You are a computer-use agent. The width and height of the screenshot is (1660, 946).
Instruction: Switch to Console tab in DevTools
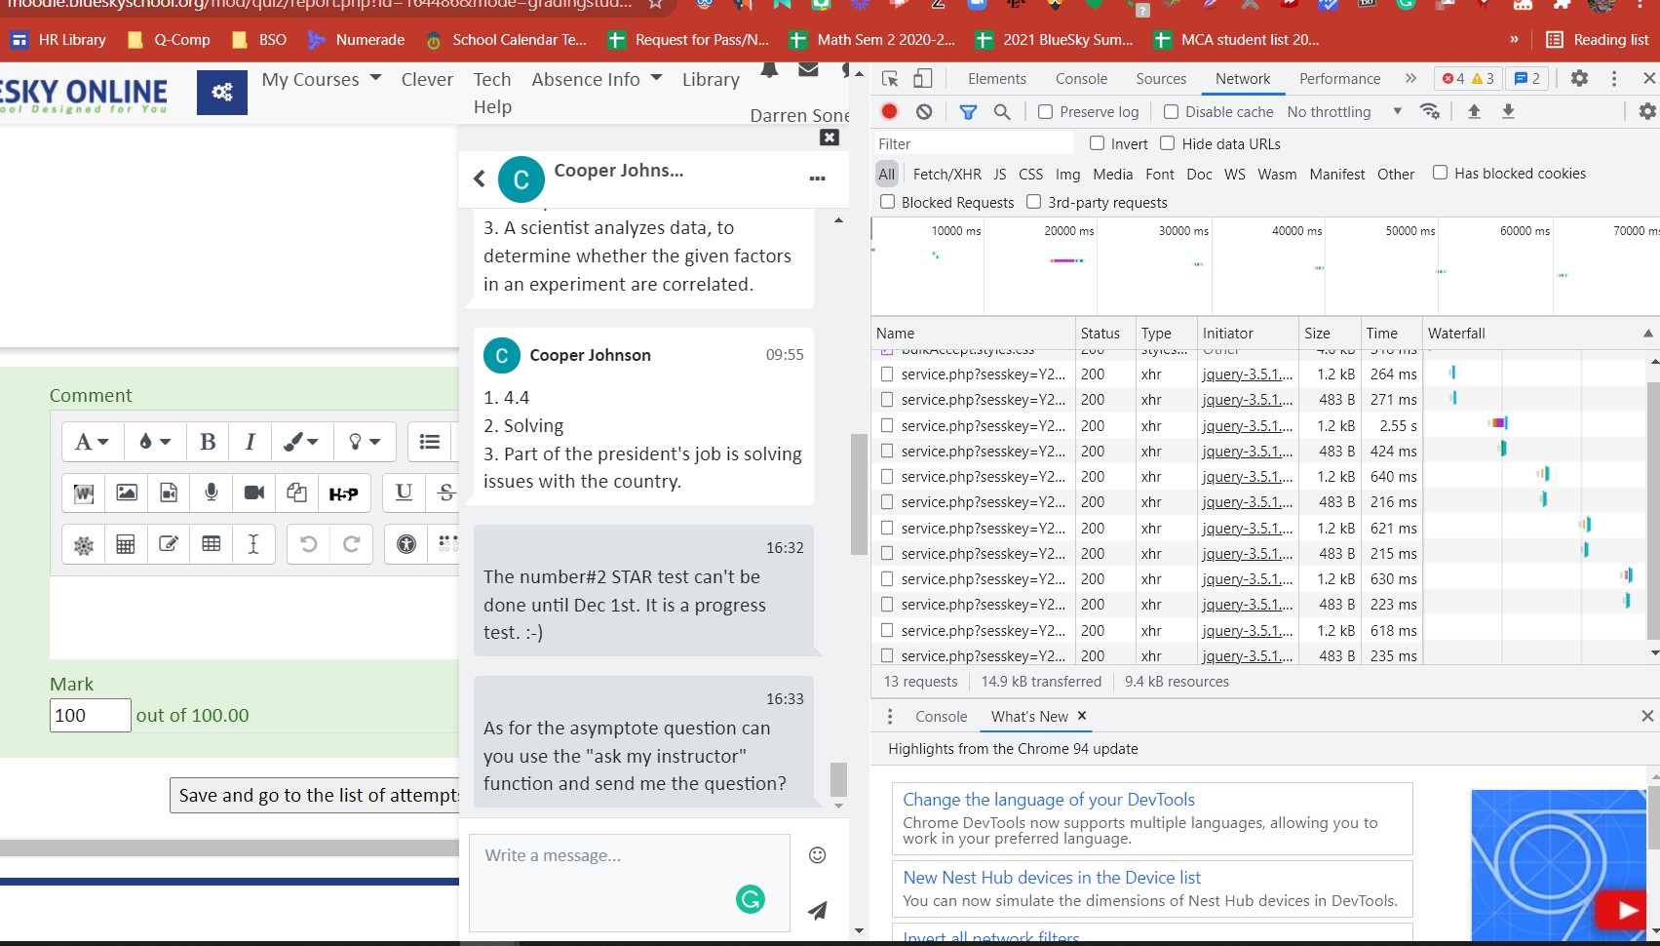pos(1081,79)
